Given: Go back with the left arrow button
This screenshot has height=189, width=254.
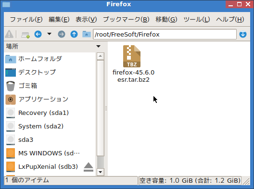Looking at the screenshot, I should point(38,34).
